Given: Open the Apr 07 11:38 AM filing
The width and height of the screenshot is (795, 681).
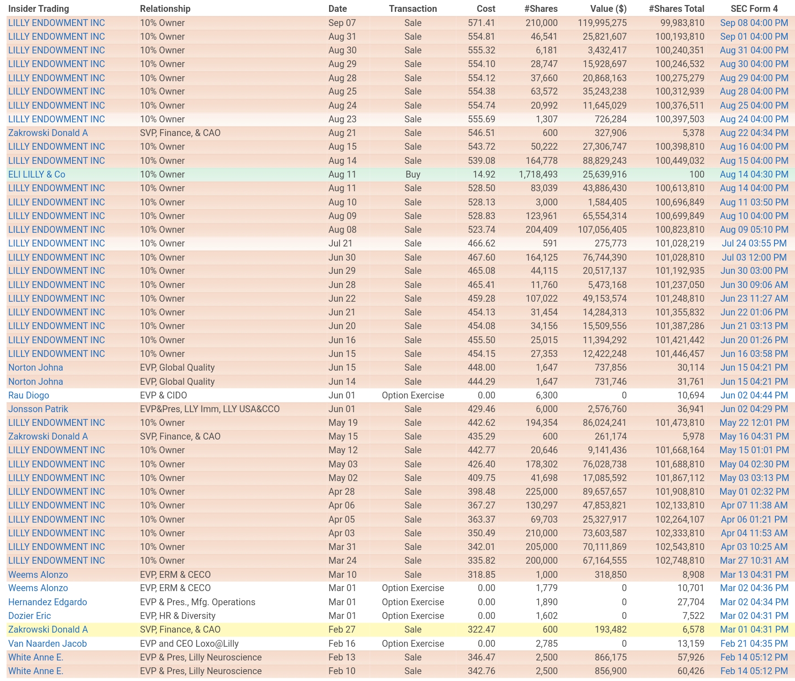Looking at the screenshot, I should point(754,505).
